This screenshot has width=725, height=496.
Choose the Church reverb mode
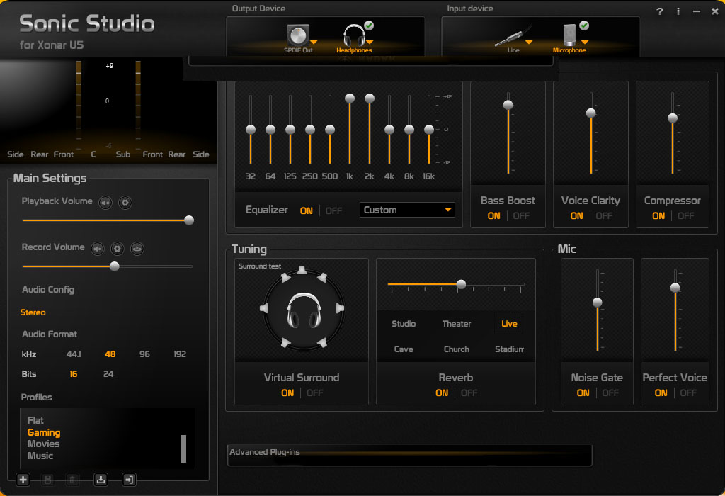[x=457, y=349]
